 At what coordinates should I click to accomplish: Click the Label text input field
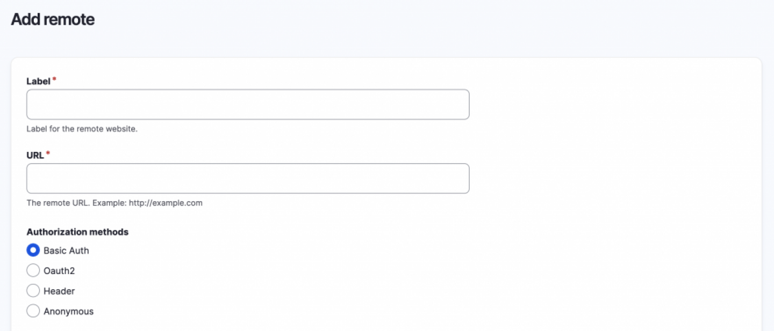tap(247, 105)
